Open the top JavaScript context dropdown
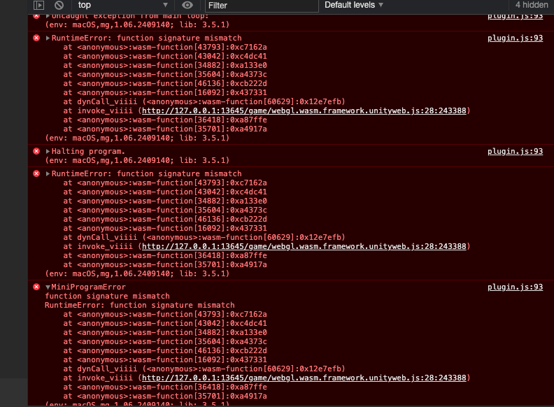The height and width of the screenshot is (407, 554). (x=122, y=5)
